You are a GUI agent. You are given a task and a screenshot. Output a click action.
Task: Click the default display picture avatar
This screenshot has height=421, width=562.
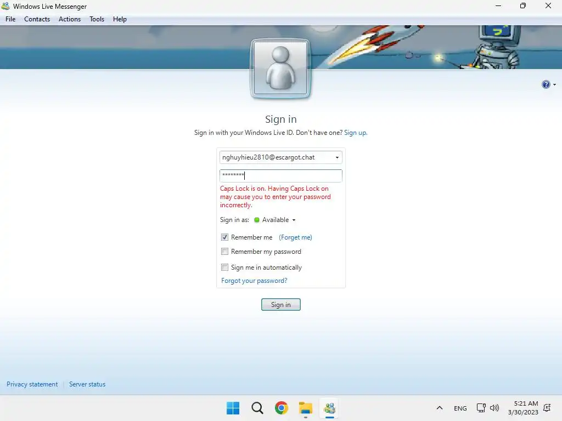click(280, 69)
